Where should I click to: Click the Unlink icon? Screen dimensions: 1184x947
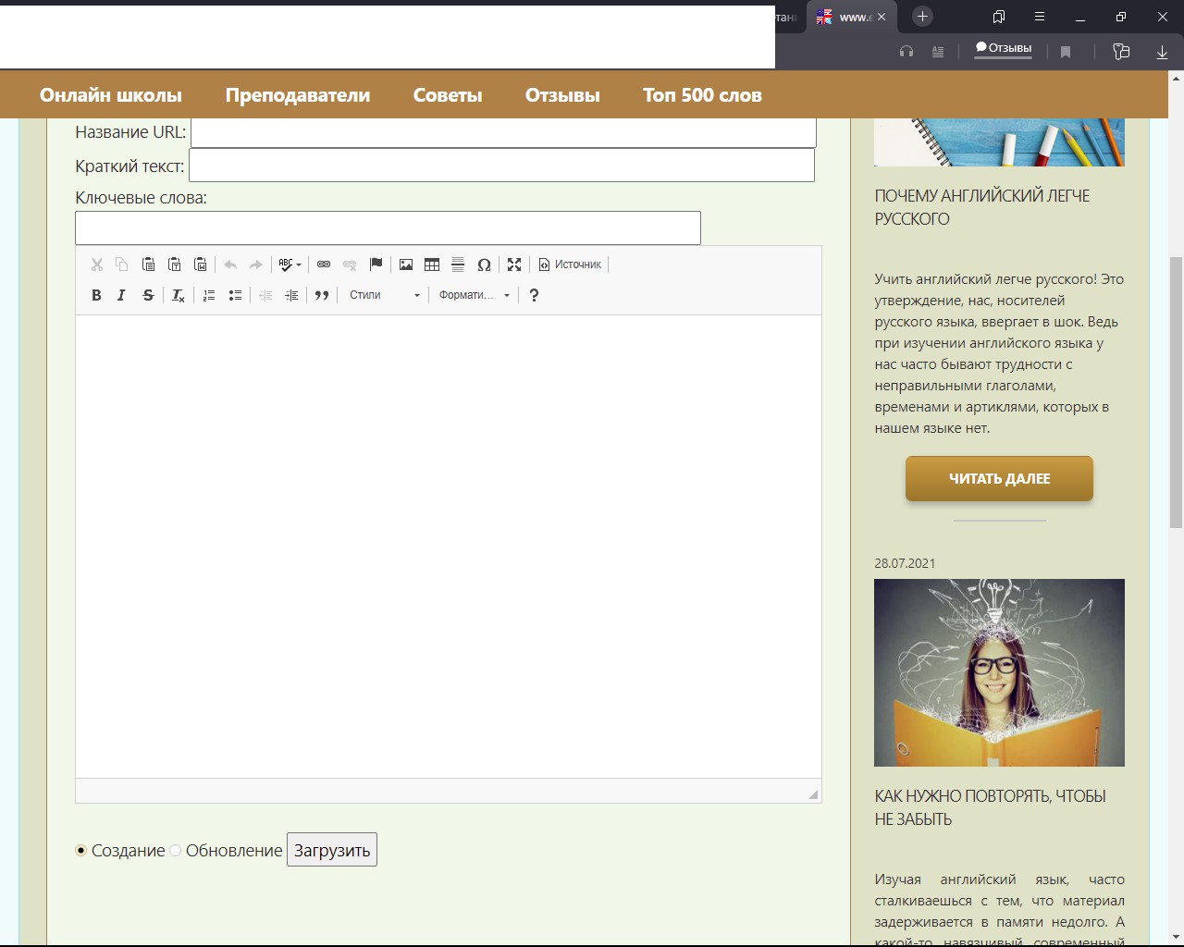(x=350, y=264)
